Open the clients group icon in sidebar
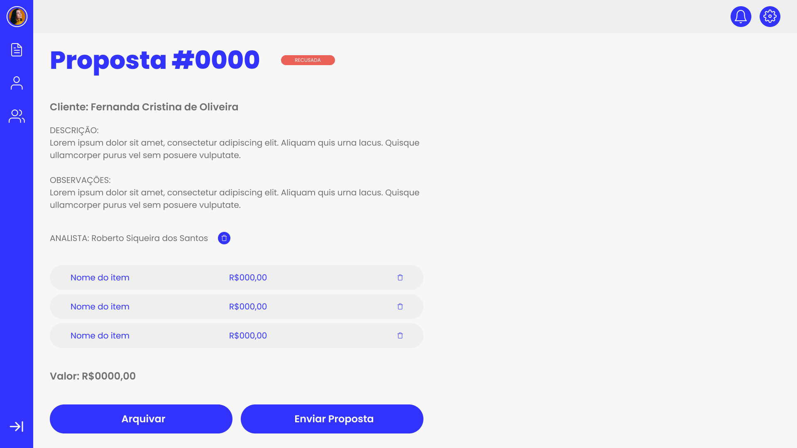Screen dimensions: 797x448 [x=17, y=116]
